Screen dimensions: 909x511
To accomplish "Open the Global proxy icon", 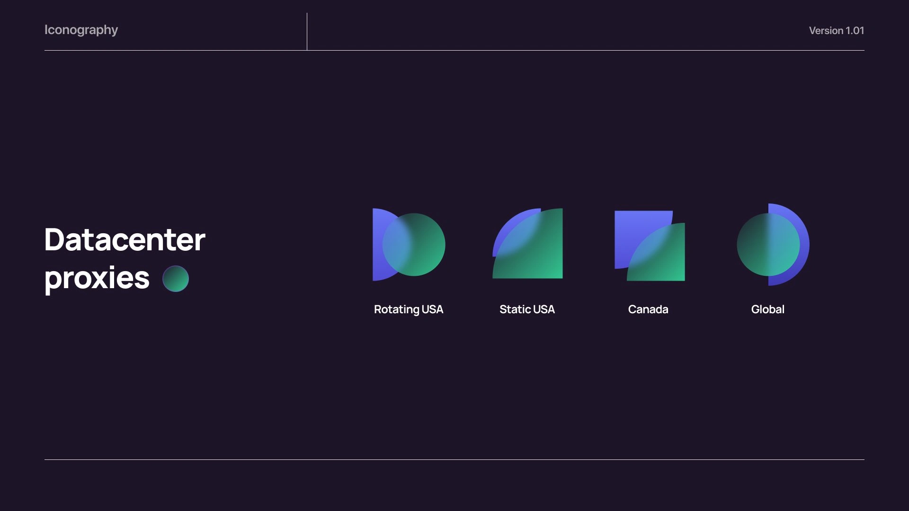I will (772, 245).
